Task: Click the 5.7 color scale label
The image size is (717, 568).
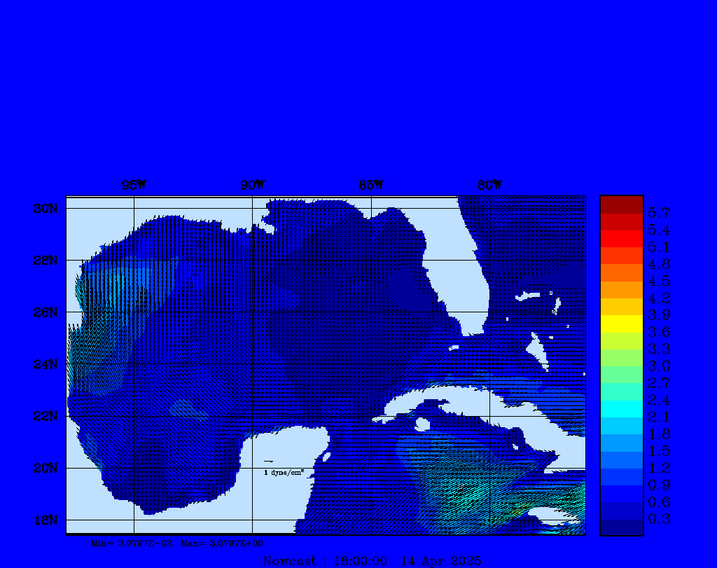Action: pyautogui.click(x=659, y=212)
